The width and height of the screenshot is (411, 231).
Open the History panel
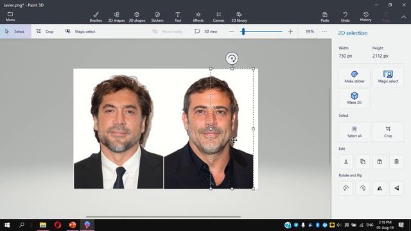[x=365, y=17]
